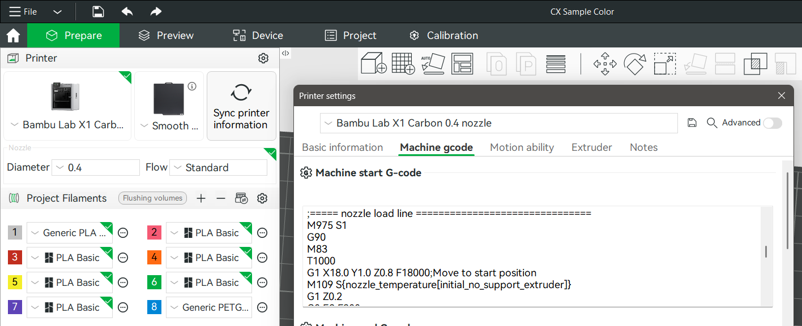Click filament 2 pink color swatch
This screenshot has height=326, width=802.
click(x=155, y=233)
